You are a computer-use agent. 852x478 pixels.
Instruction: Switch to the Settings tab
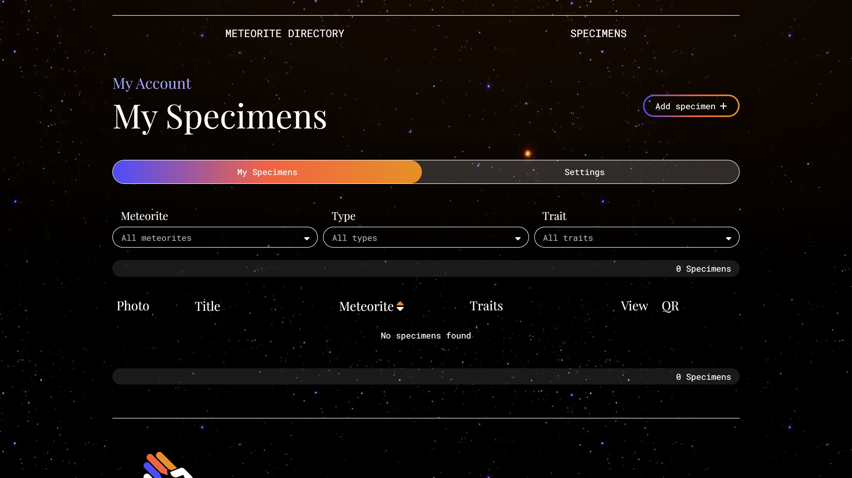click(x=584, y=172)
